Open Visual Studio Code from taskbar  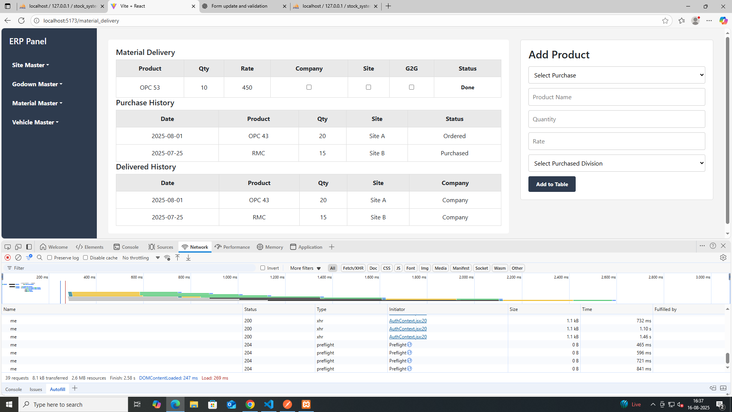269,404
